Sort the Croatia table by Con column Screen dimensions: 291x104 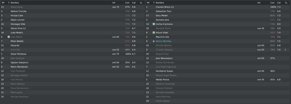point(127,3)
